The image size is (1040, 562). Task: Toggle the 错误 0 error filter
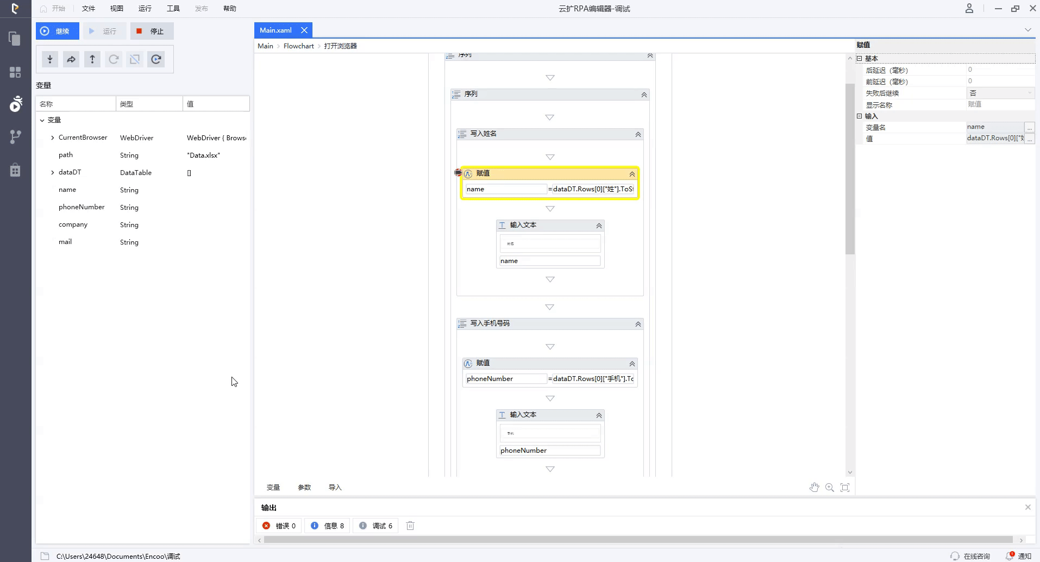click(x=279, y=526)
